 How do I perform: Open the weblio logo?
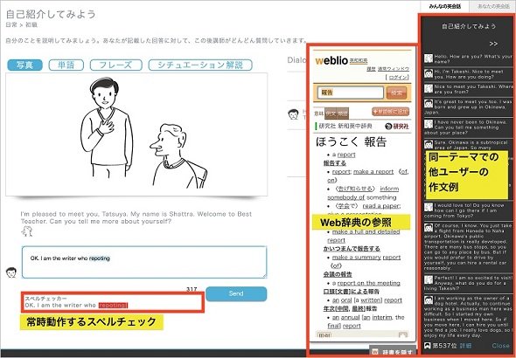coord(331,60)
